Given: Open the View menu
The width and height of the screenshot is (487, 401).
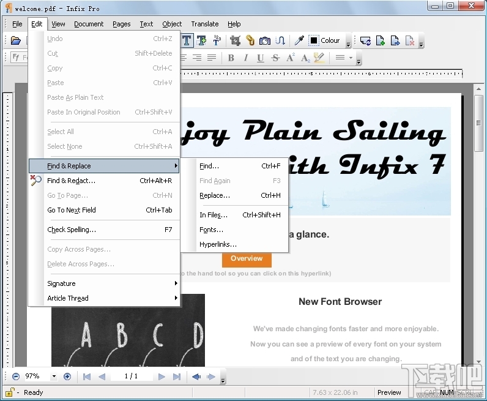Looking at the screenshot, I should [x=58, y=24].
